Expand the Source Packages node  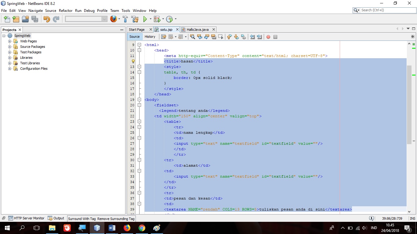point(9,47)
